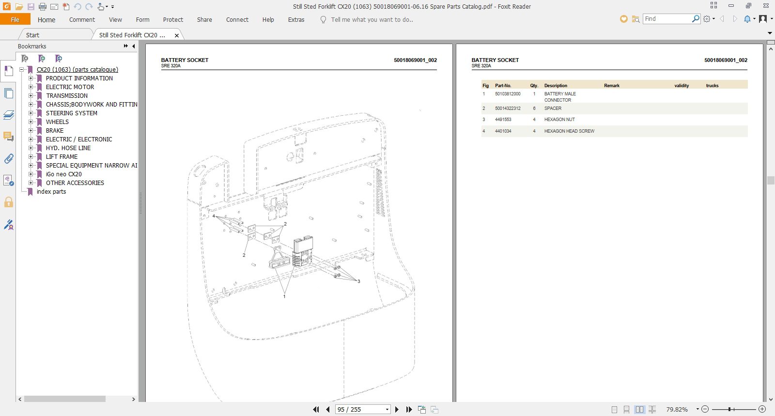Select the WHEELS bookmark

57,122
